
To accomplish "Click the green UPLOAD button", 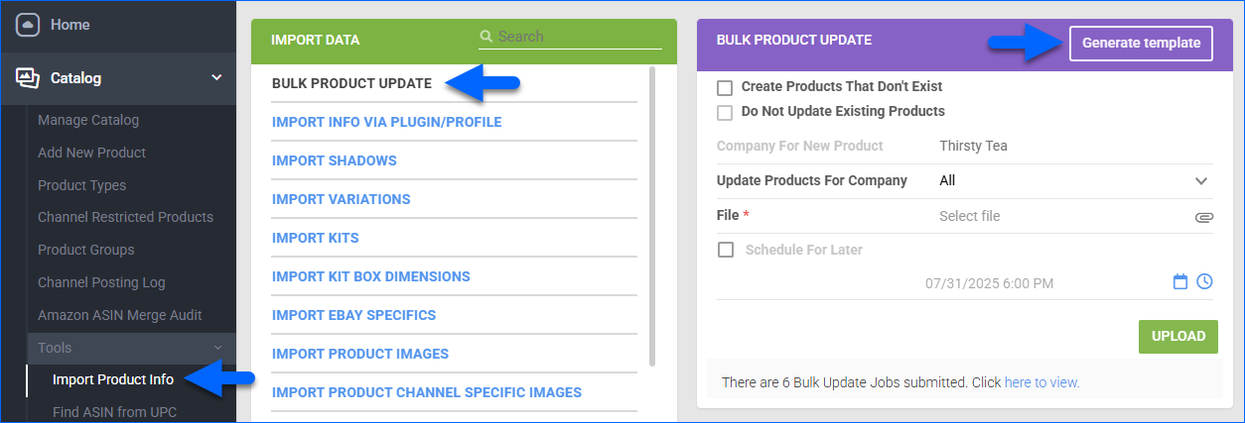I will click(x=1178, y=336).
